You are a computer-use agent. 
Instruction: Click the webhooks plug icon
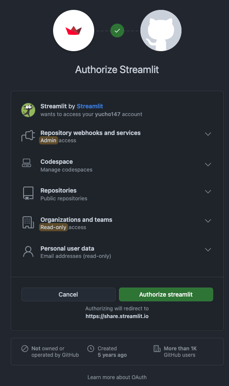pos(28,136)
